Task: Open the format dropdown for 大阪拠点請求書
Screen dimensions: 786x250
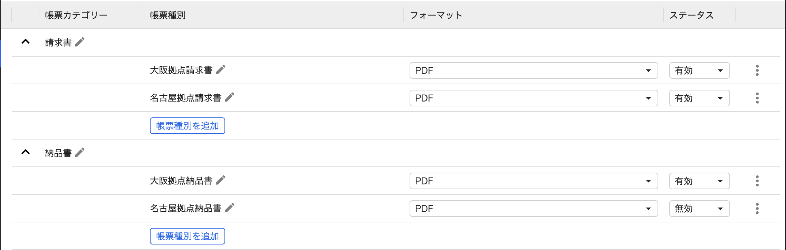Action: pos(533,70)
